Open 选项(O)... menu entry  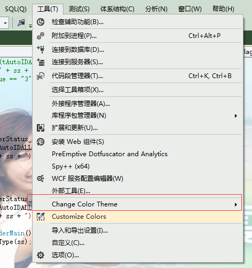[x=137, y=255]
